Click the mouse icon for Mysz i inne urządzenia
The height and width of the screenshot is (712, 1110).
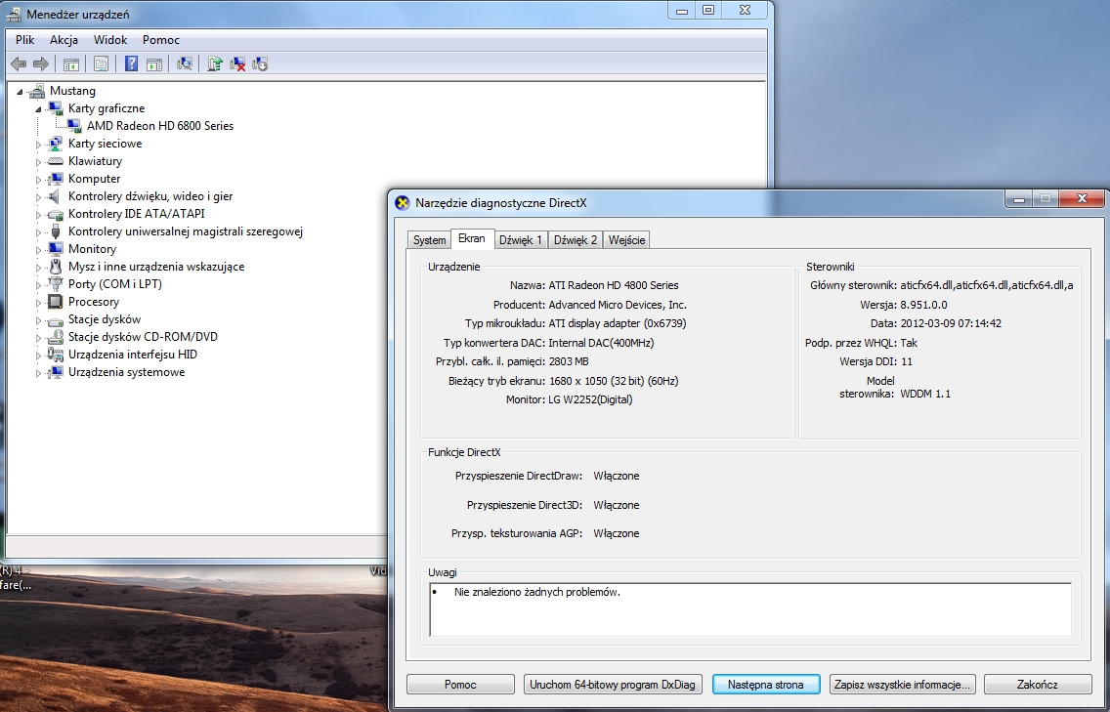coord(56,267)
